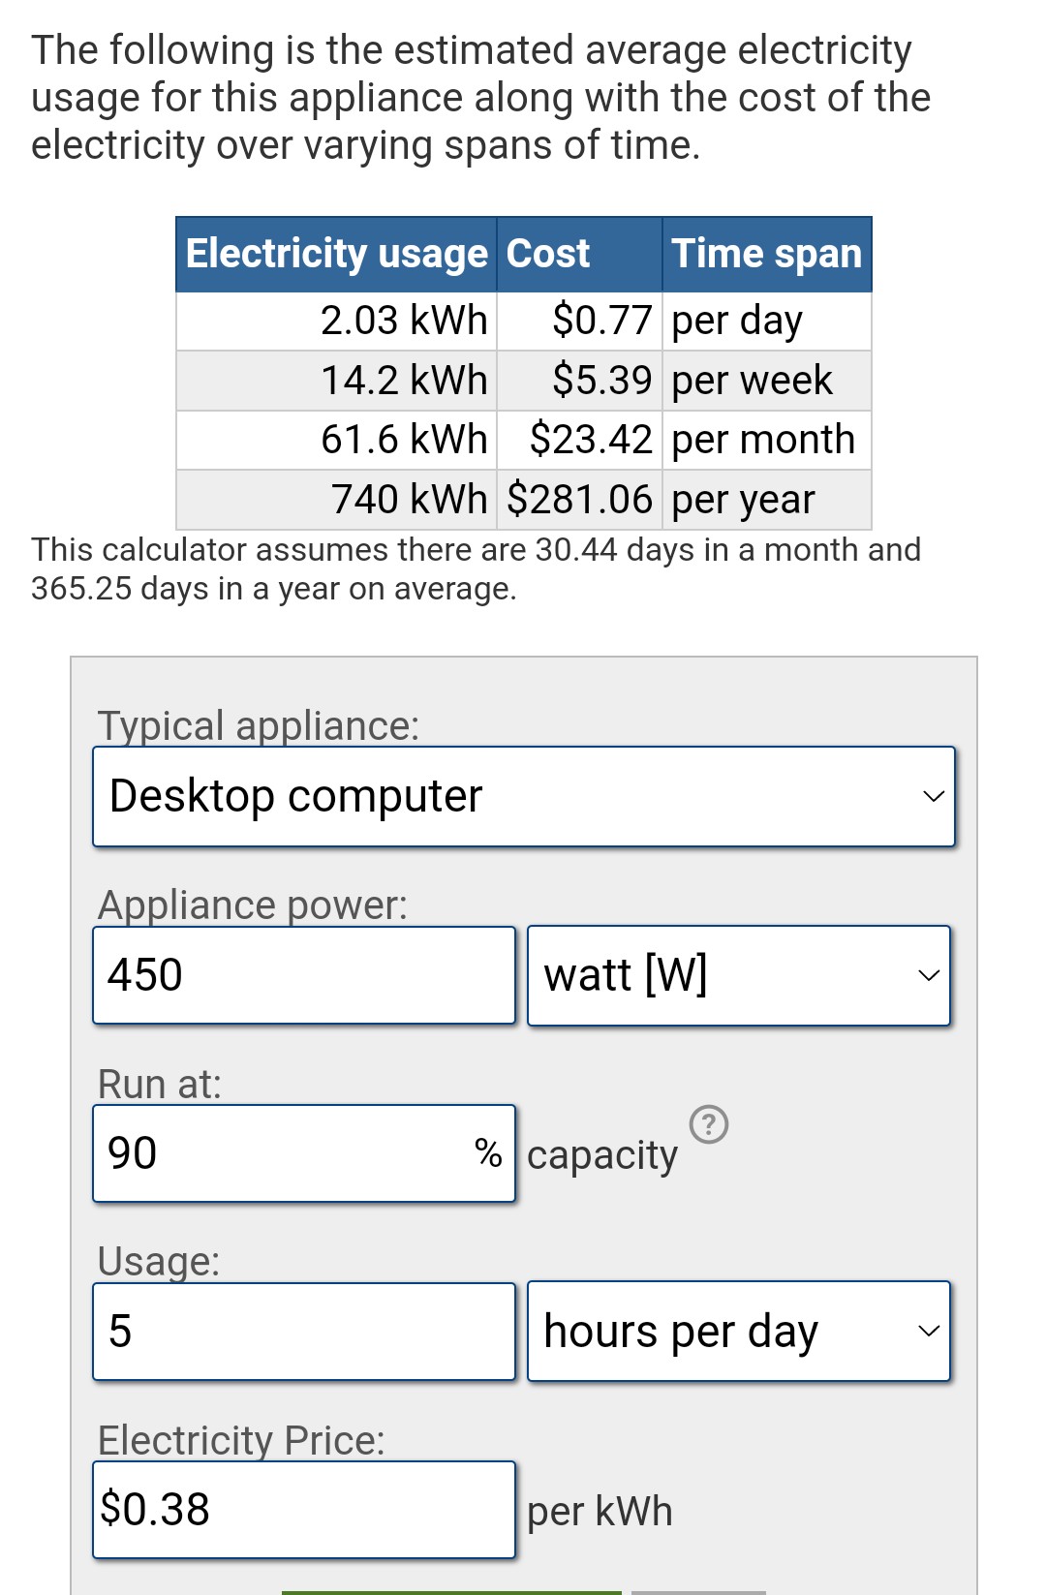
Task: Select the 2.03 kWh per day cell
Action: [x=336, y=321]
